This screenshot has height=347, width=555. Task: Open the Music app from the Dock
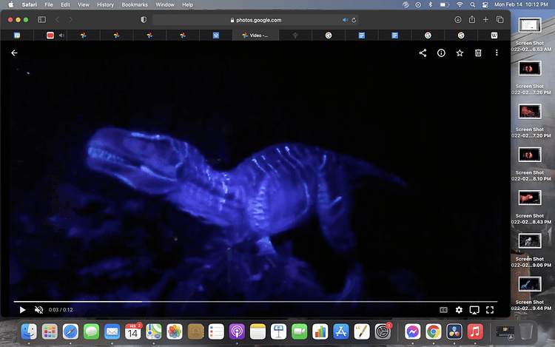475,331
